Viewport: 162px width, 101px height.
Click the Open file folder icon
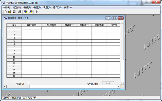10,12
